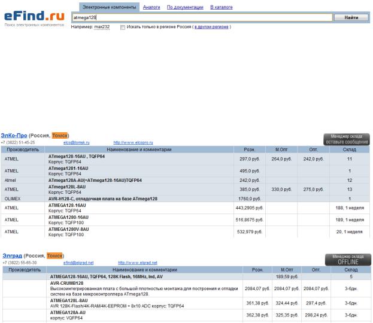This screenshot has height=323, width=373.
Task: Select ATmega128A-AU(=ATmega128-16AU)TQFP64 part name
Action: coord(95,180)
